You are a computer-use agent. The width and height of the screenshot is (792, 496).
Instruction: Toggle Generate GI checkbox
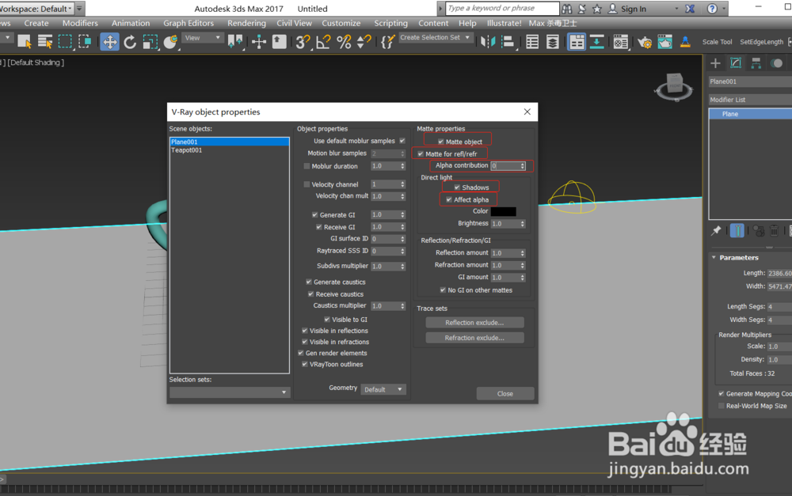[x=314, y=214]
